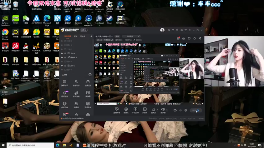
Task: Open the gift box icon with red badge
Action: click(x=178, y=38)
